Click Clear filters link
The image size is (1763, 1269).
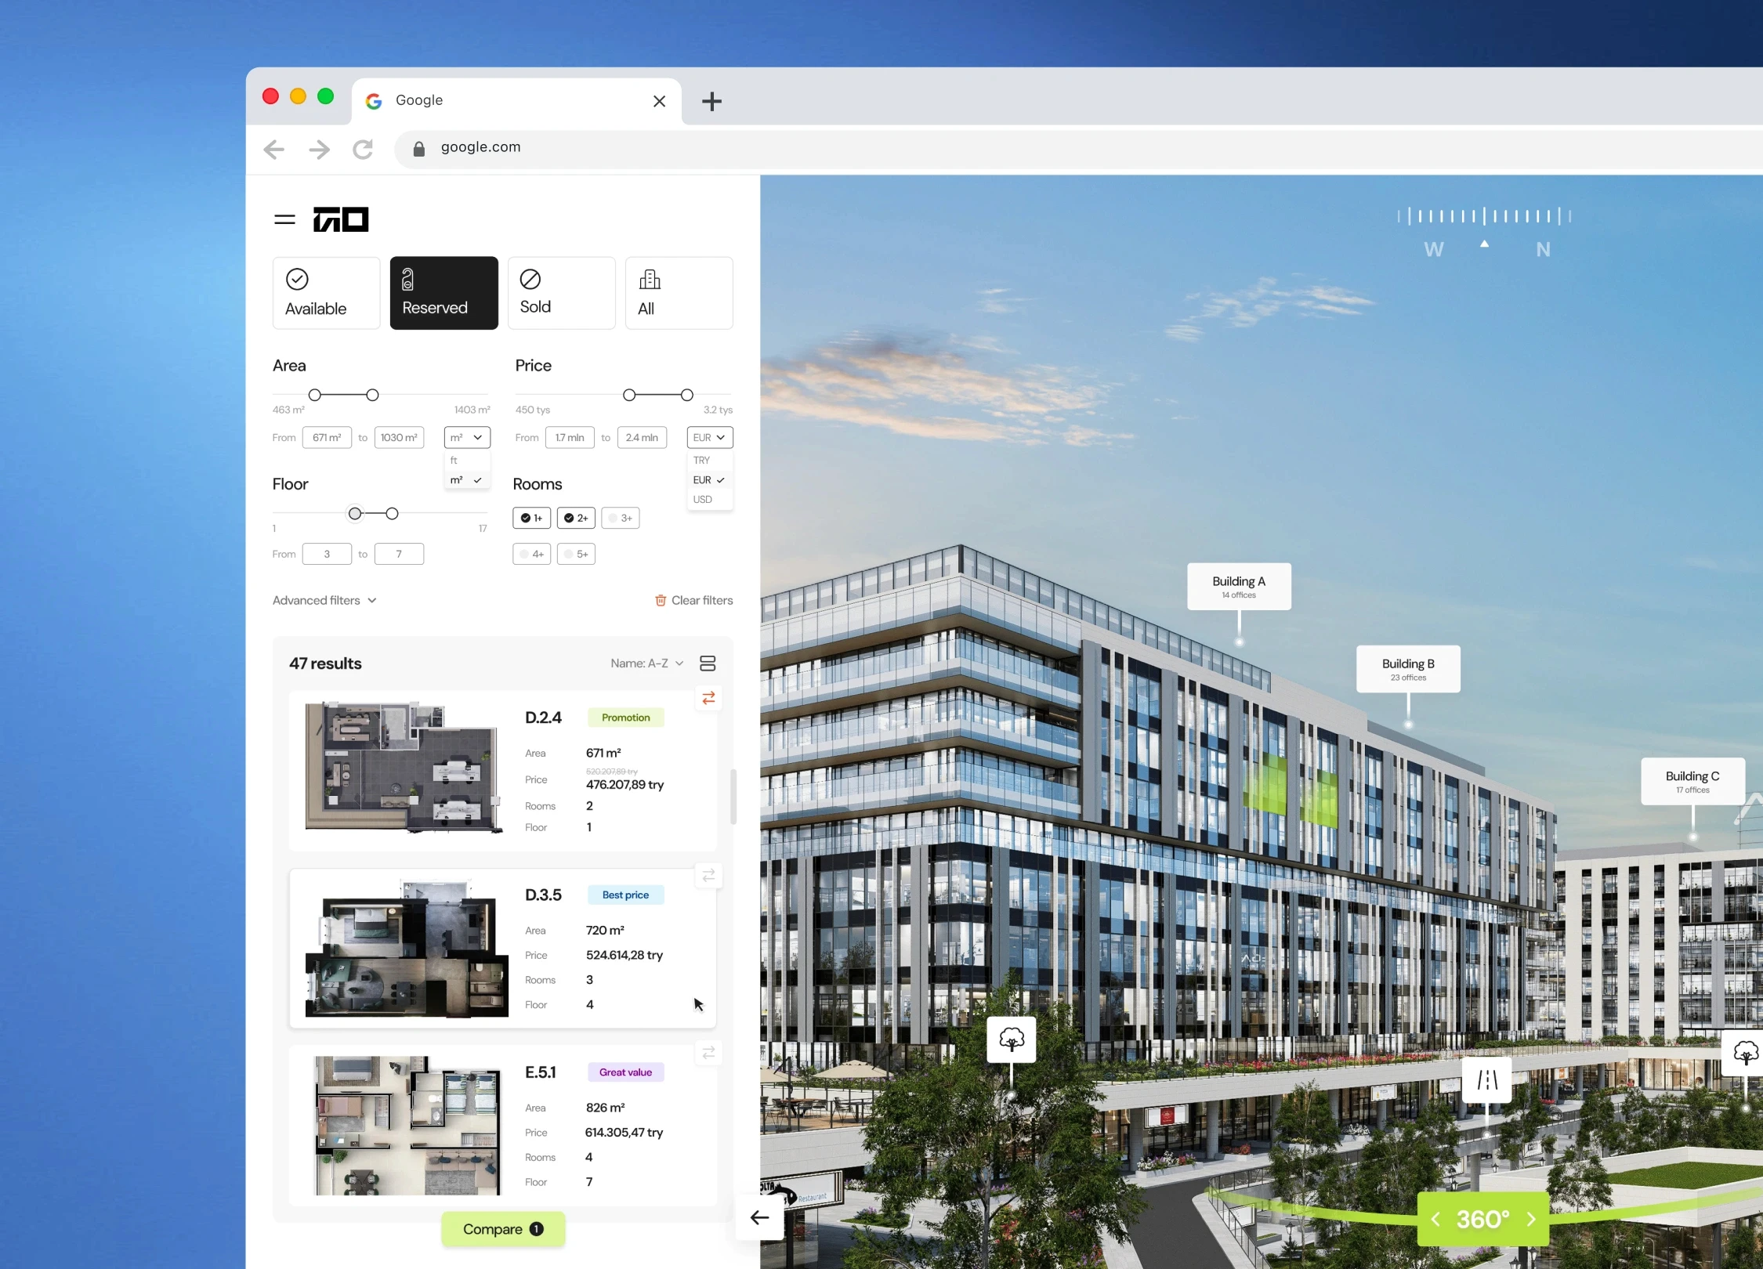pos(693,600)
